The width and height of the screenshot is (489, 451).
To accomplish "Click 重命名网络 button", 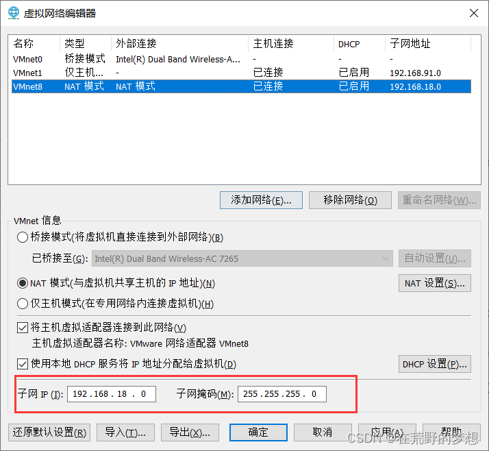I will click(439, 200).
